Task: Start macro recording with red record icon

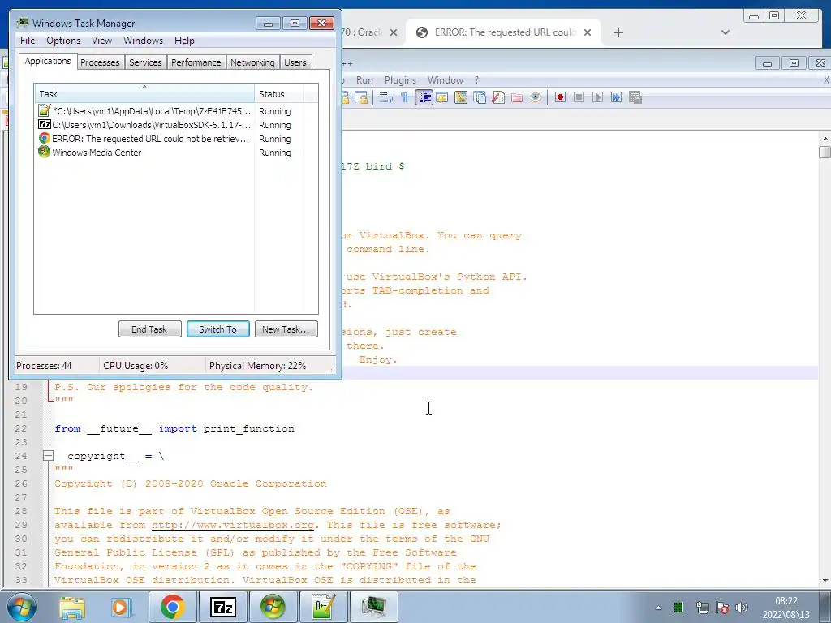Action: [560, 97]
